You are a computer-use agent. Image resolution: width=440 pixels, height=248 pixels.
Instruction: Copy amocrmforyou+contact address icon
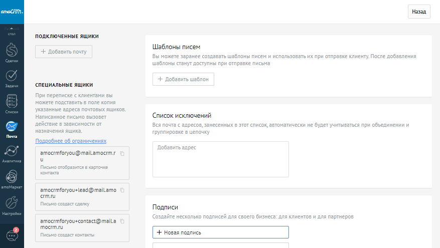point(122,221)
